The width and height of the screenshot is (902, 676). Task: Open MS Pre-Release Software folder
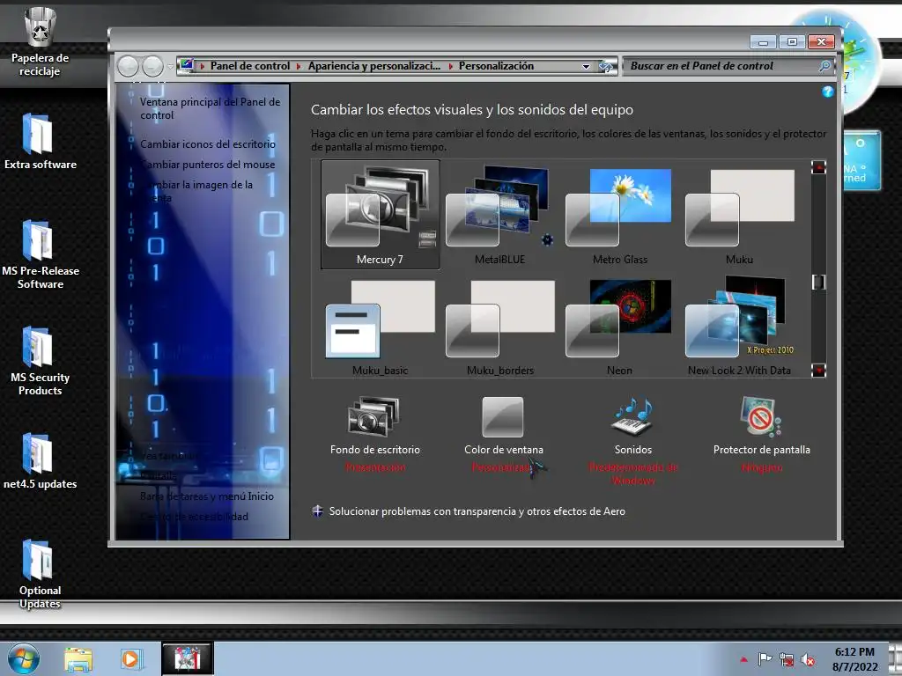(x=41, y=254)
